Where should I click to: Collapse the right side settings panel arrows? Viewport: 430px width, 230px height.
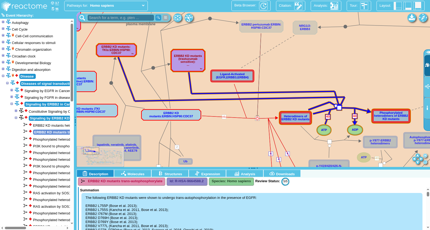428,52
